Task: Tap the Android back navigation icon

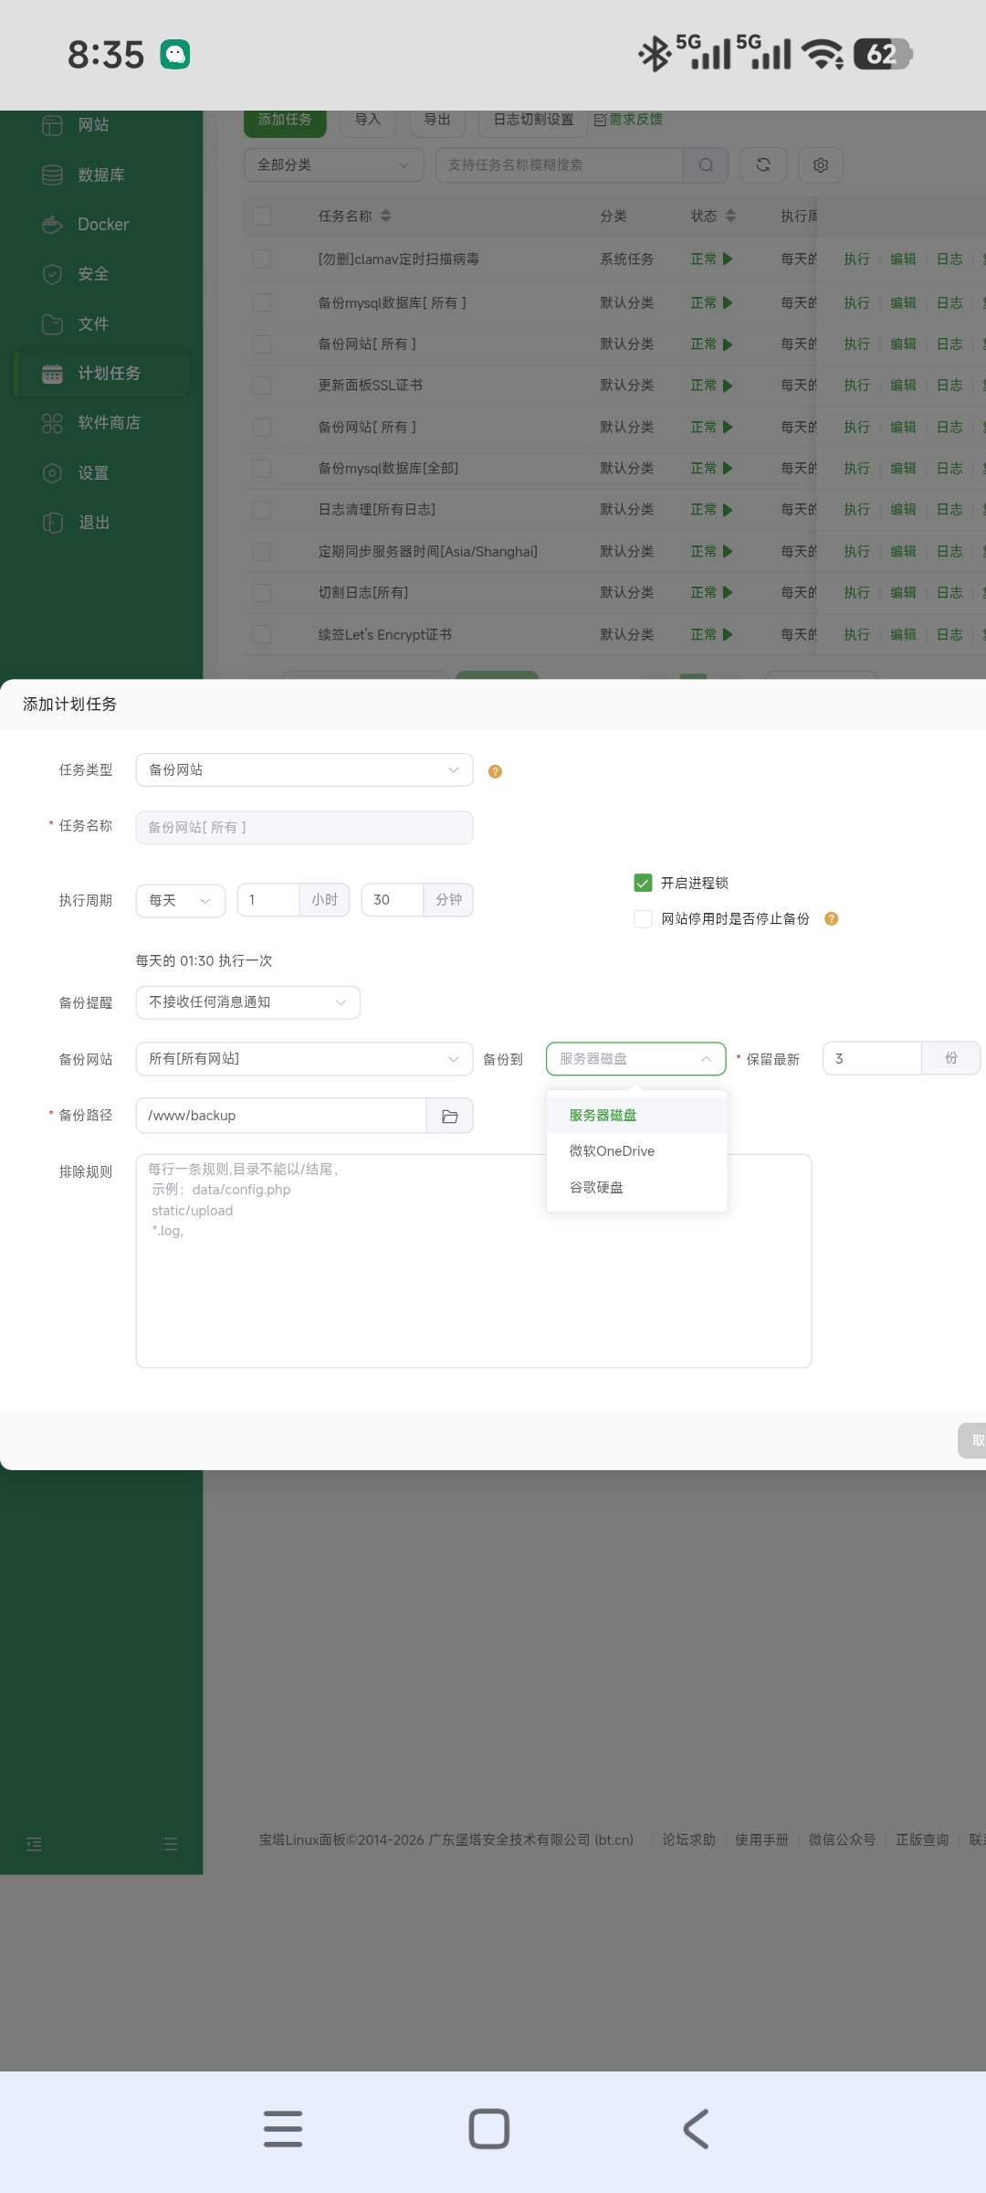Action: click(x=696, y=2128)
